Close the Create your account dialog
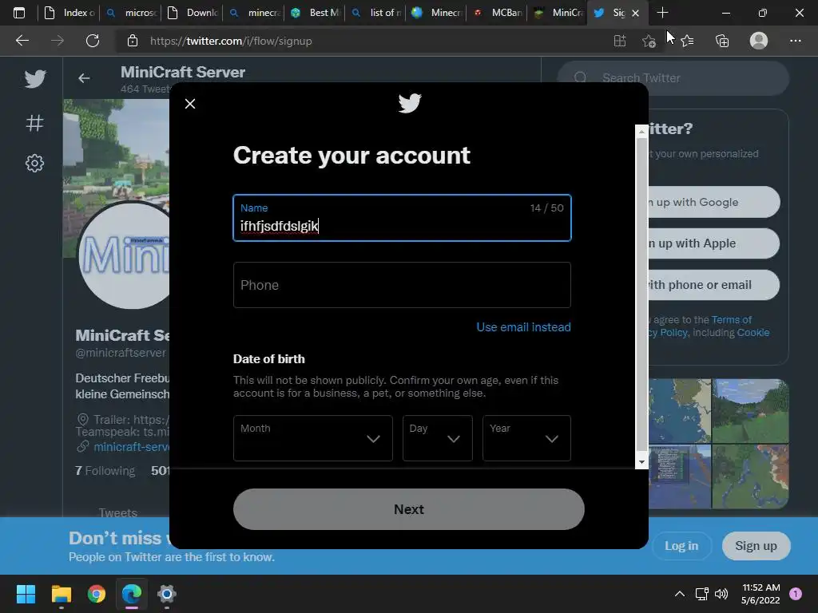This screenshot has height=613, width=818. pos(190,104)
